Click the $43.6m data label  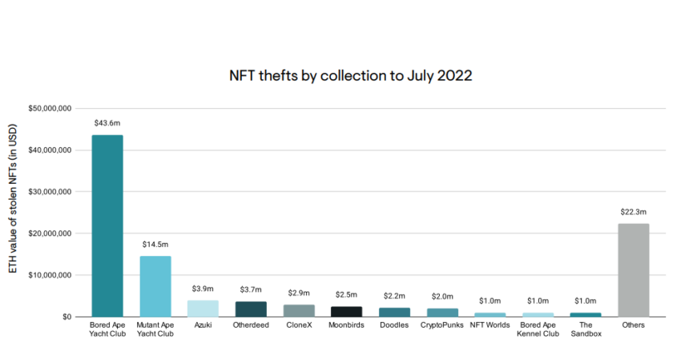(107, 123)
